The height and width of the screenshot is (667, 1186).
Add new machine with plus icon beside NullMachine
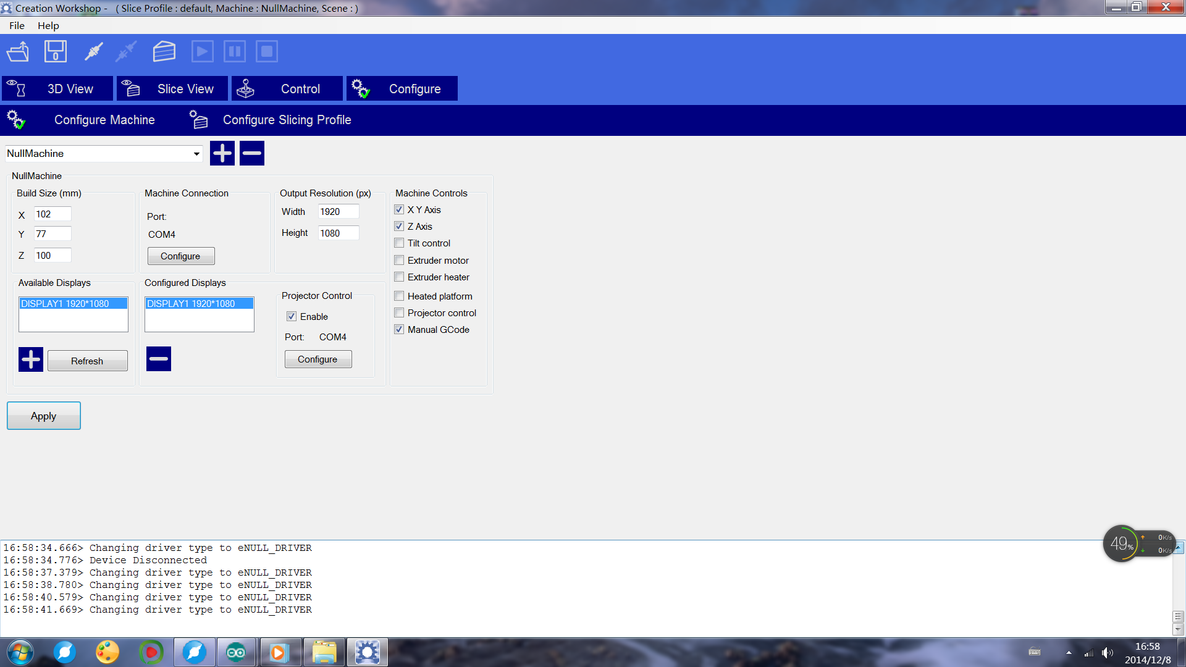tap(222, 153)
